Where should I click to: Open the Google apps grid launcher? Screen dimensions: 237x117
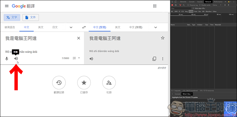pyautogui.click(x=155, y=6)
